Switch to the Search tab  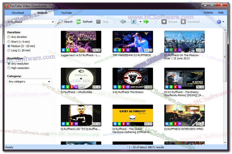pyautogui.click(x=42, y=13)
